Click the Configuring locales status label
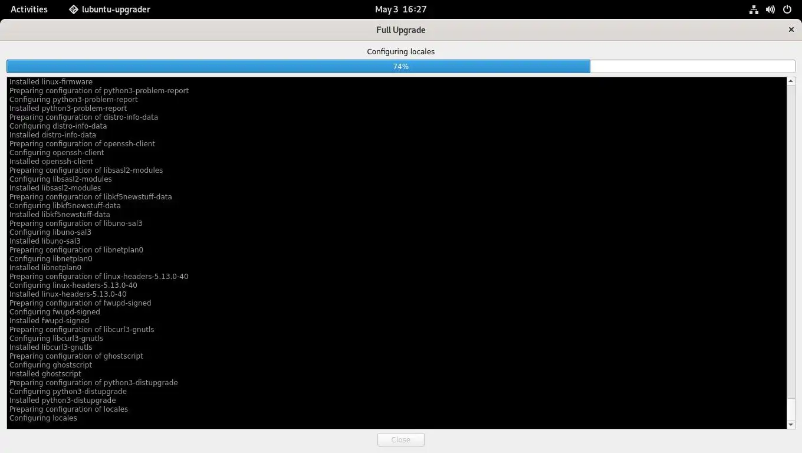Image resolution: width=802 pixels, height=453 pixels. (401, 51)
